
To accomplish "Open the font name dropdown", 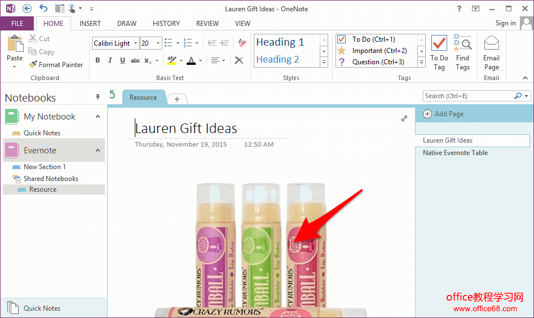I will coord(135,43).
